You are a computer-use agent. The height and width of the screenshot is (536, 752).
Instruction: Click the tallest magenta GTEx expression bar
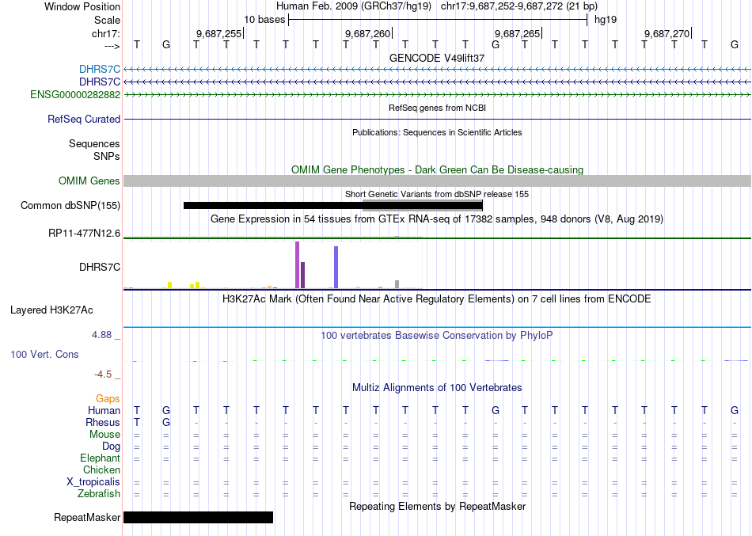tap(298, 265)
